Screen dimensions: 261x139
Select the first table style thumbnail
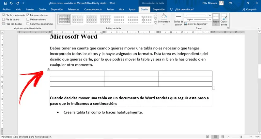64,19
